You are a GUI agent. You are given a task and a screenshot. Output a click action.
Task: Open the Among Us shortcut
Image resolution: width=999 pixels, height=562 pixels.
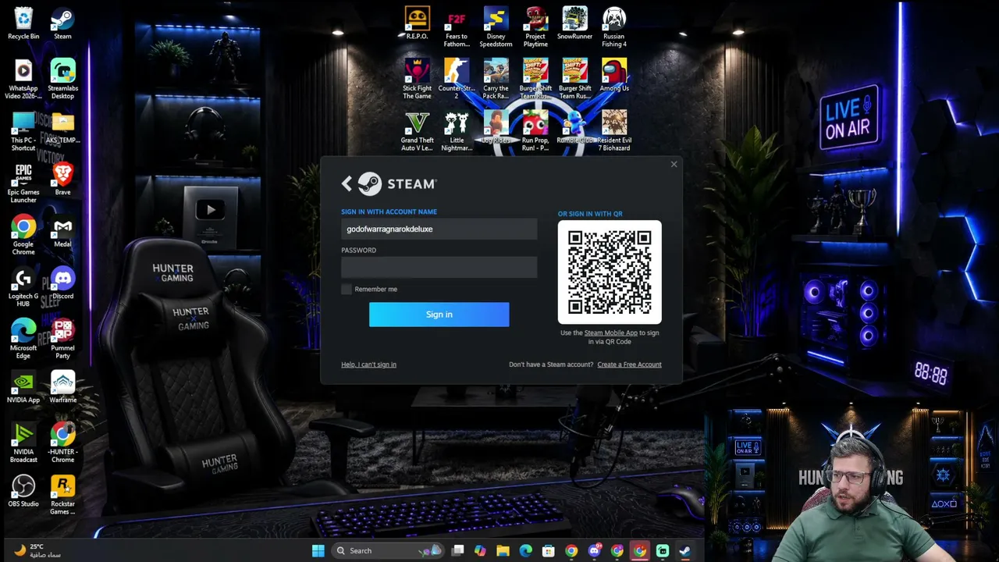[x=614, y=75]
